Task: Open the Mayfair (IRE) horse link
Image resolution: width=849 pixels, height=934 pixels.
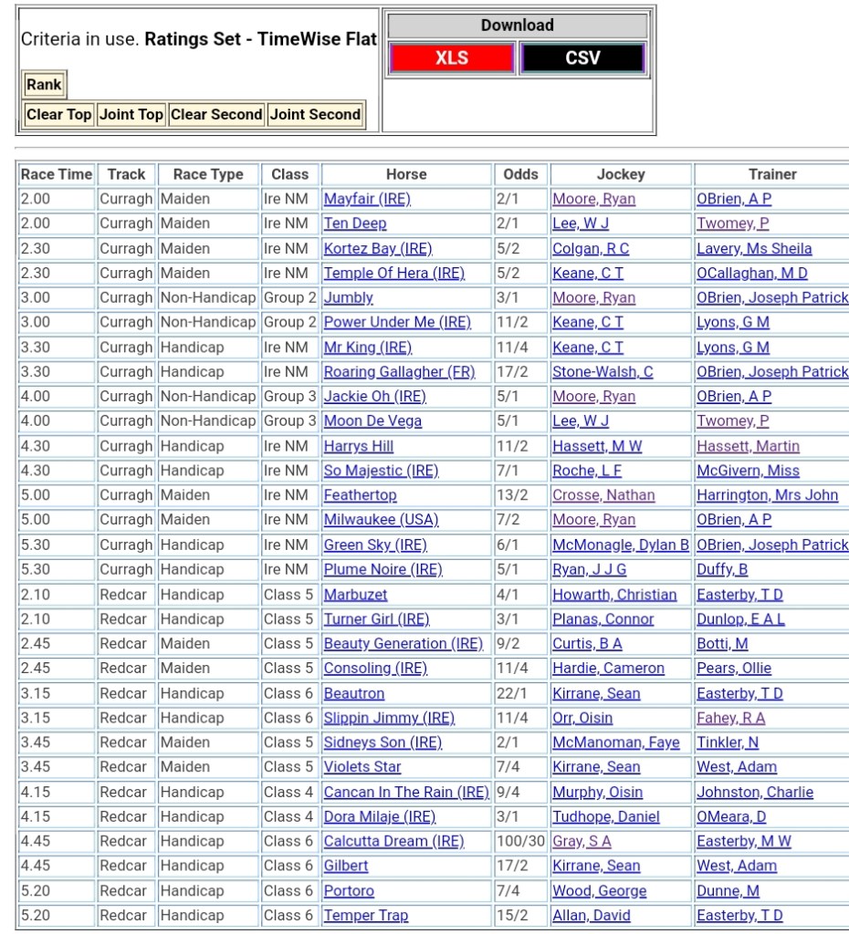Action: (x=367, y=199)
